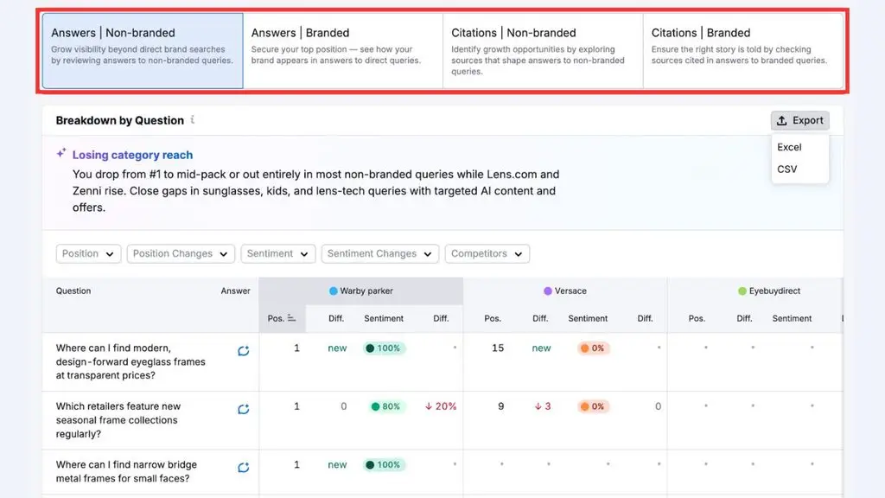Screen dimensions: 885x498
Task: Click the Losing category reach heading
Action: pos(132,155)
